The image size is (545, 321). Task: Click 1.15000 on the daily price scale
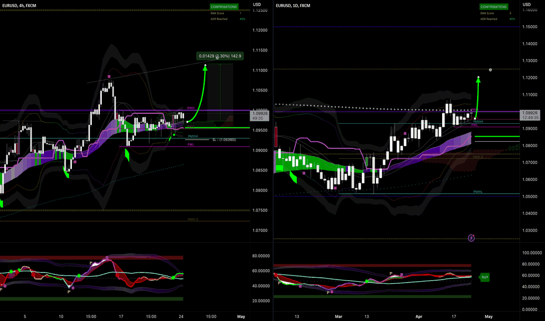530,27
